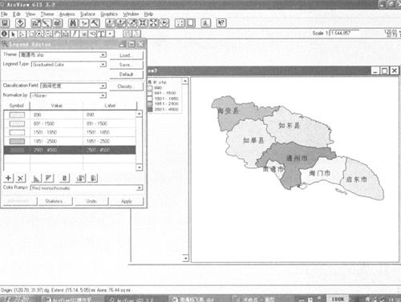Viewport: 401px width, 302px height.
Task: Toggle theme visibility checkbox in table of contents
Action: coord(150,83)
